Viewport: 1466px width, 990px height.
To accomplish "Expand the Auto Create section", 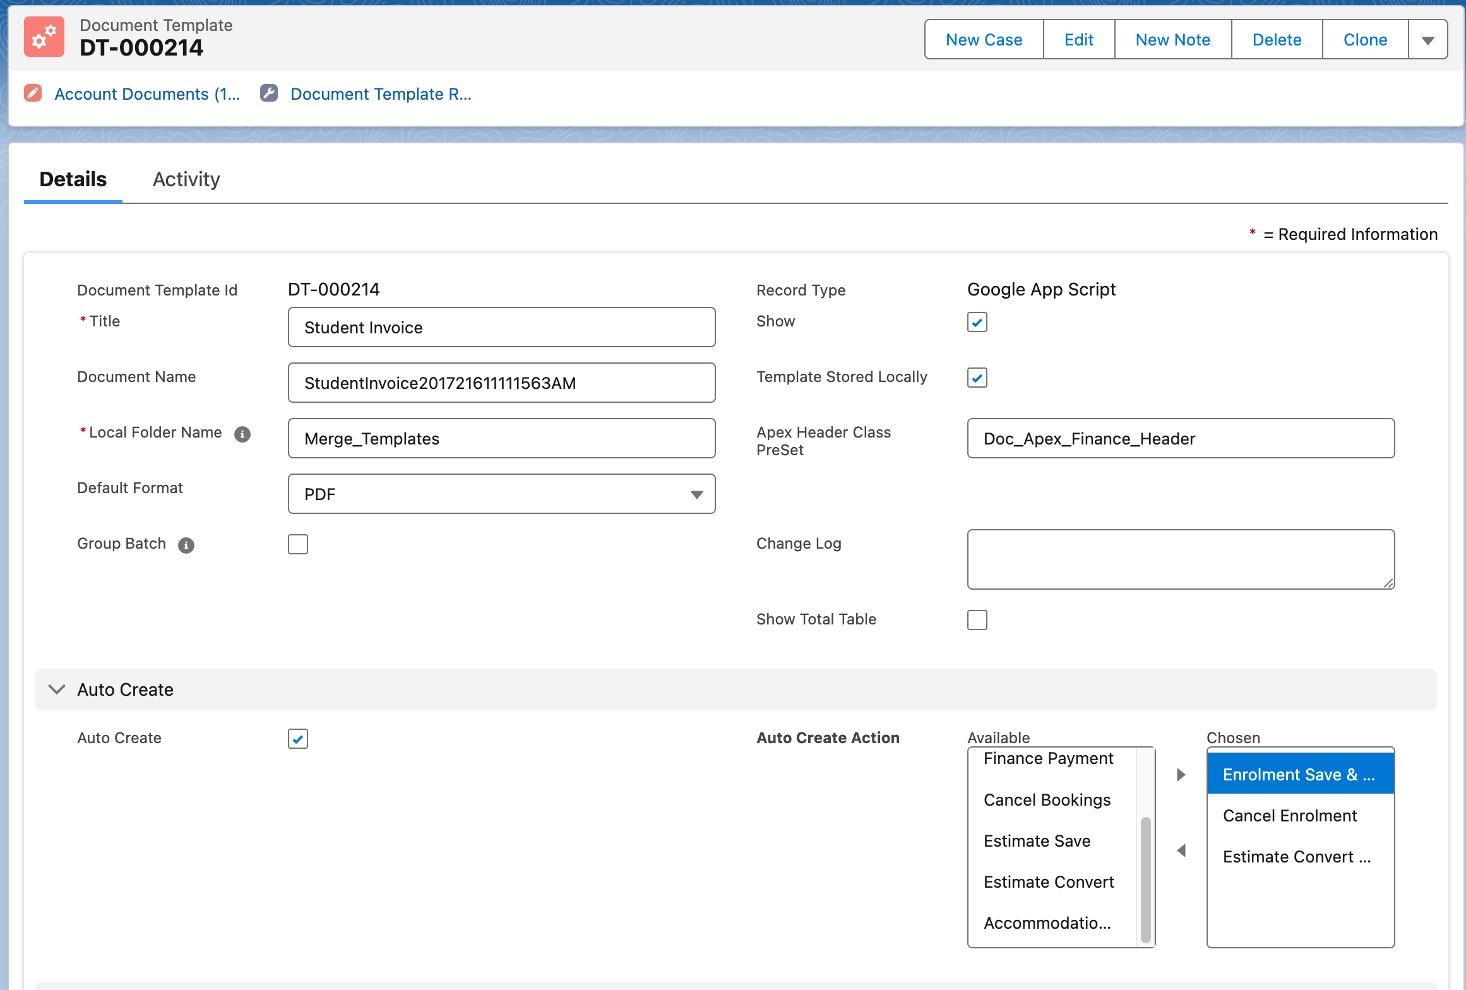I will pyautogui.click(x=56, y=689).
